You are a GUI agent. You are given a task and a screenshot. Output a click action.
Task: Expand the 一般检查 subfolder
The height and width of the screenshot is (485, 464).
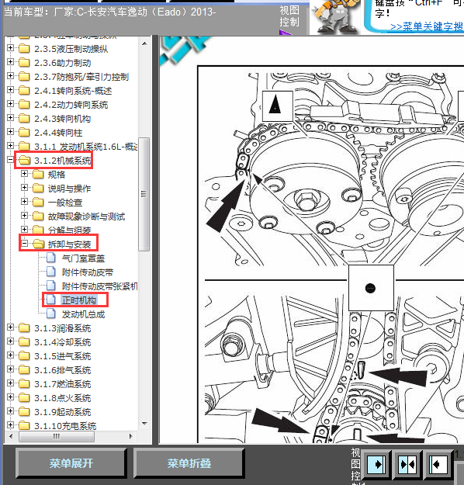click(x=24, y=202)
